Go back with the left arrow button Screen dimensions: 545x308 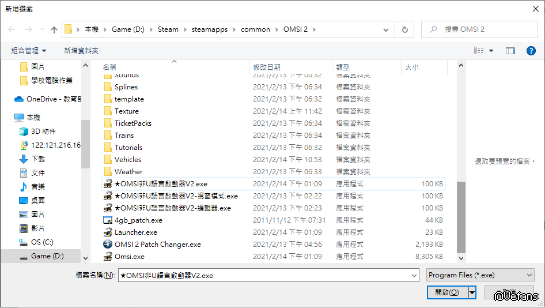(12, 29)
